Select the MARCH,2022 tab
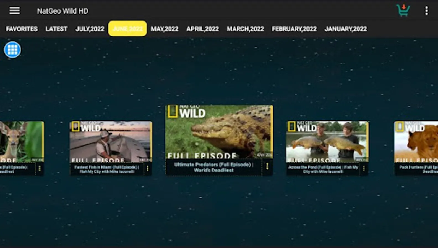The width and height of the screenshot is (438, 248). coord(246,29)
